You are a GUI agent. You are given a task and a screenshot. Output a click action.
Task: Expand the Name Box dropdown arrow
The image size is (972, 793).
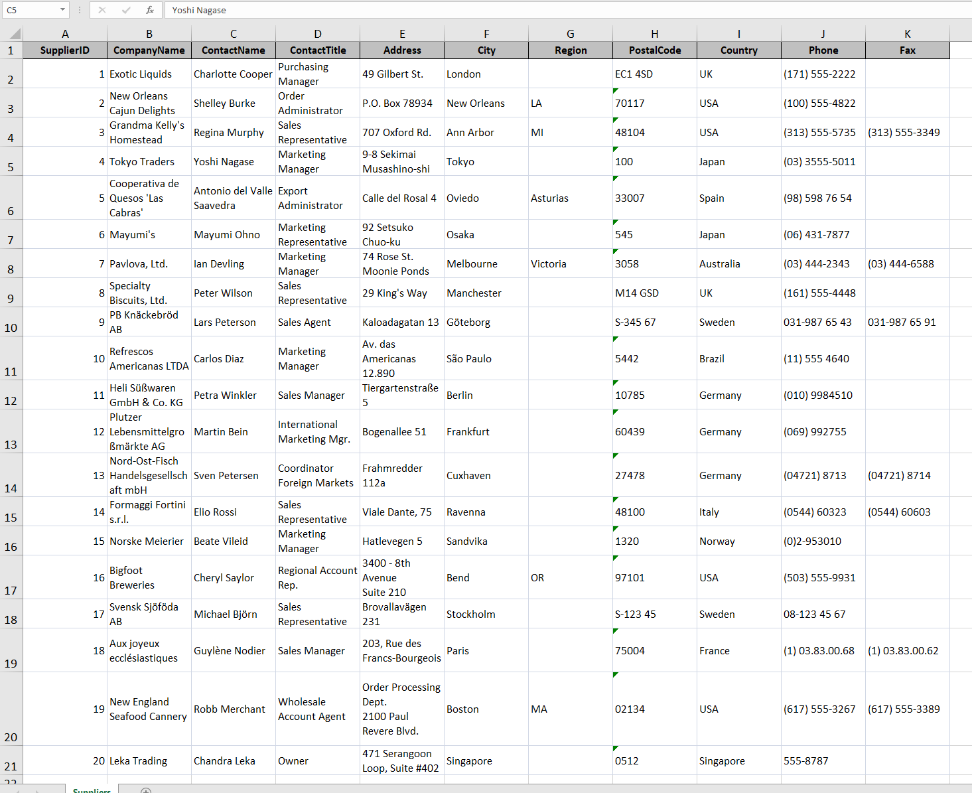click(62, 10)
